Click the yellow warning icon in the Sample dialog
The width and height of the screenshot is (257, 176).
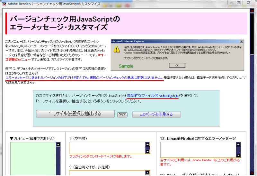click(x=117, y=49)
